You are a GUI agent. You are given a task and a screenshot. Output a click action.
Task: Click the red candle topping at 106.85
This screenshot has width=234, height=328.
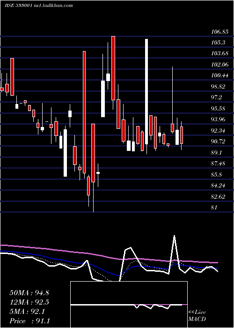pos(113,68)
